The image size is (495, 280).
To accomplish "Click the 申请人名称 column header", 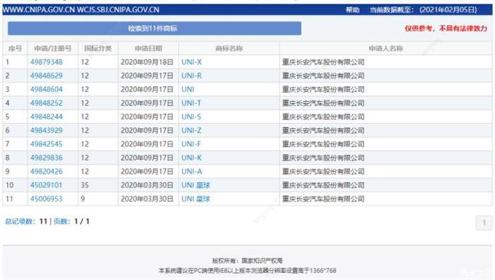I will [x=386, y=48].
